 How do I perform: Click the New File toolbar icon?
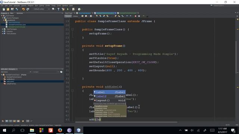pos(4,9)
